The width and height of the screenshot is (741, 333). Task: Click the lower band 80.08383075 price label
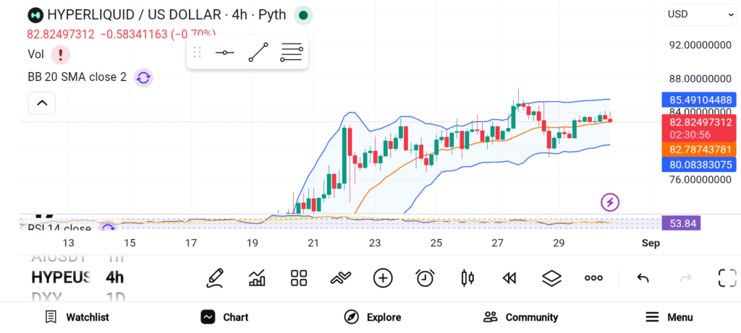[700, 165]
